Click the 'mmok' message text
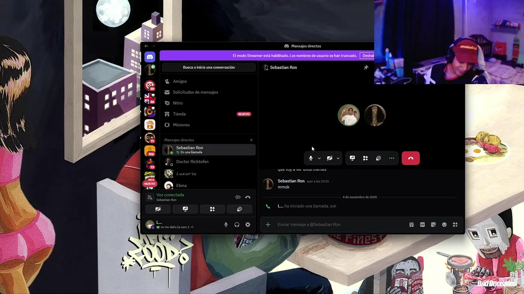Screen dimensions: 524x294 [x=283, y=187]
